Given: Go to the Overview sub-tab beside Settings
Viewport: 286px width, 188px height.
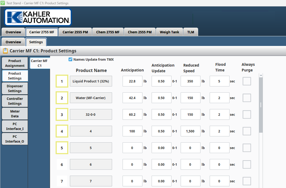Looking at the screenshot, I should (13, 42).
